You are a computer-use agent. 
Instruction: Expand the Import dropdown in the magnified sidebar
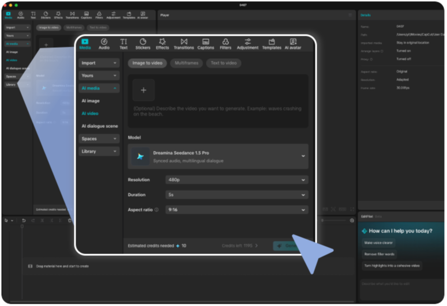[99, 63]
